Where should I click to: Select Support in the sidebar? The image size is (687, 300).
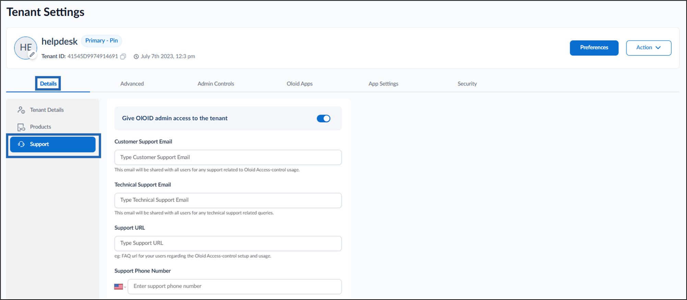[x=53, y=144]
